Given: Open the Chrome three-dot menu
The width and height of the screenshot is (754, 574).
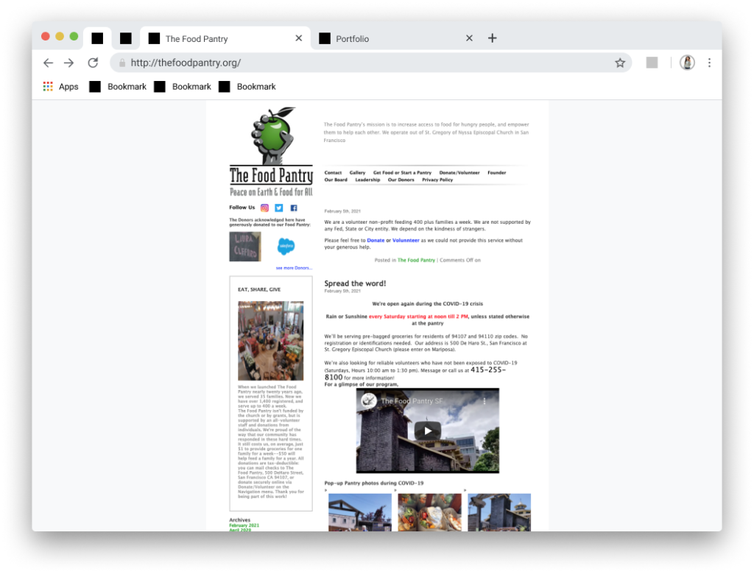Looking at the screenshot, I should (709, 63).
